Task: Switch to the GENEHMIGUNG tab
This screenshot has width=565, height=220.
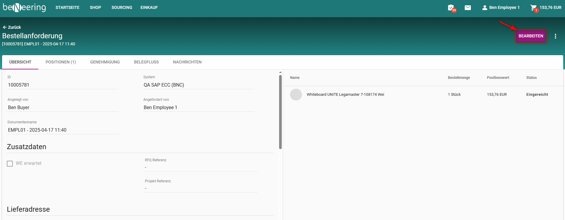Action: point(105,62)
